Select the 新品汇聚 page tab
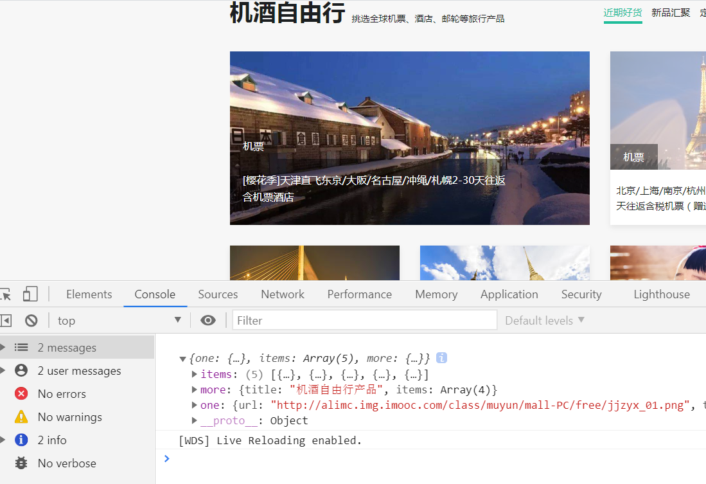The width and height of the screenshot is (706, 484). 671,13
